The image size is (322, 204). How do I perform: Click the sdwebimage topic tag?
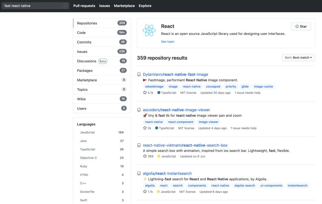point(154,86)
